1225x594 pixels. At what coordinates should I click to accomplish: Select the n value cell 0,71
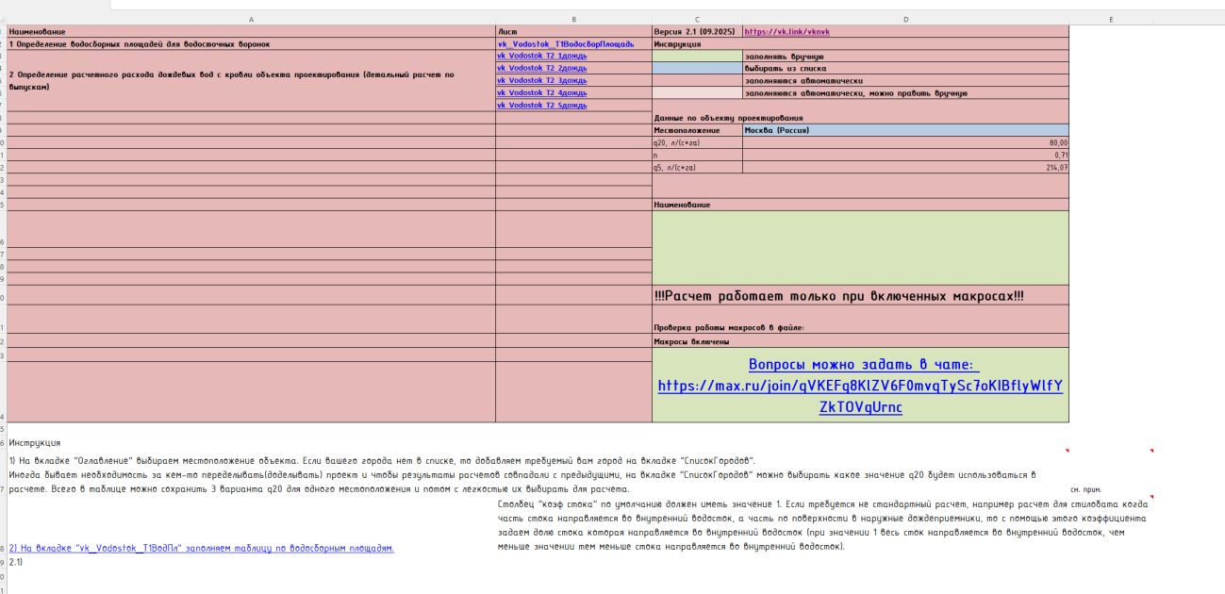click(x=905, y=155)
